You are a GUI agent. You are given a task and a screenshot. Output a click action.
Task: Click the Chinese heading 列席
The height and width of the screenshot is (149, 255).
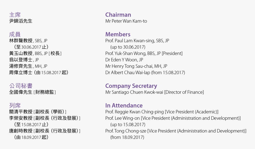pyautogui.click(x=15, y=106)
